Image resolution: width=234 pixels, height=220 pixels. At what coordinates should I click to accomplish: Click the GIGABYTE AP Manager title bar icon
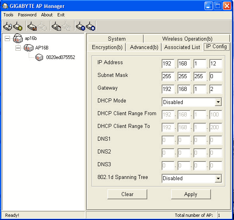click(x=5, y=6)
